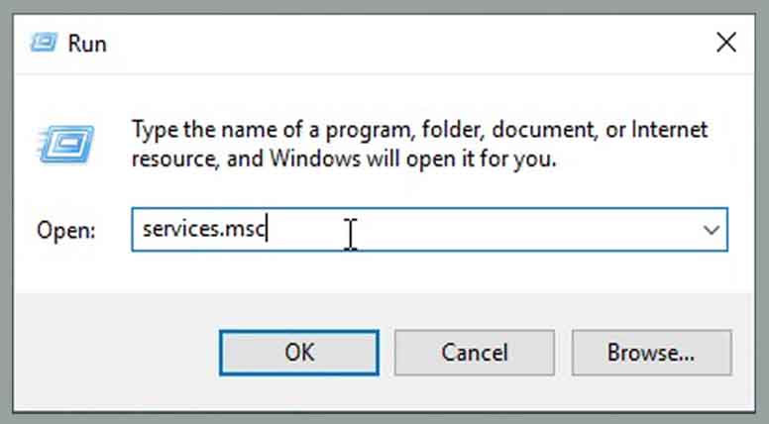Image resolution: width=769 pixels, height=424 pixels.
Task: Open the file picker via Browse...
Action: click(x=651, y=353)
